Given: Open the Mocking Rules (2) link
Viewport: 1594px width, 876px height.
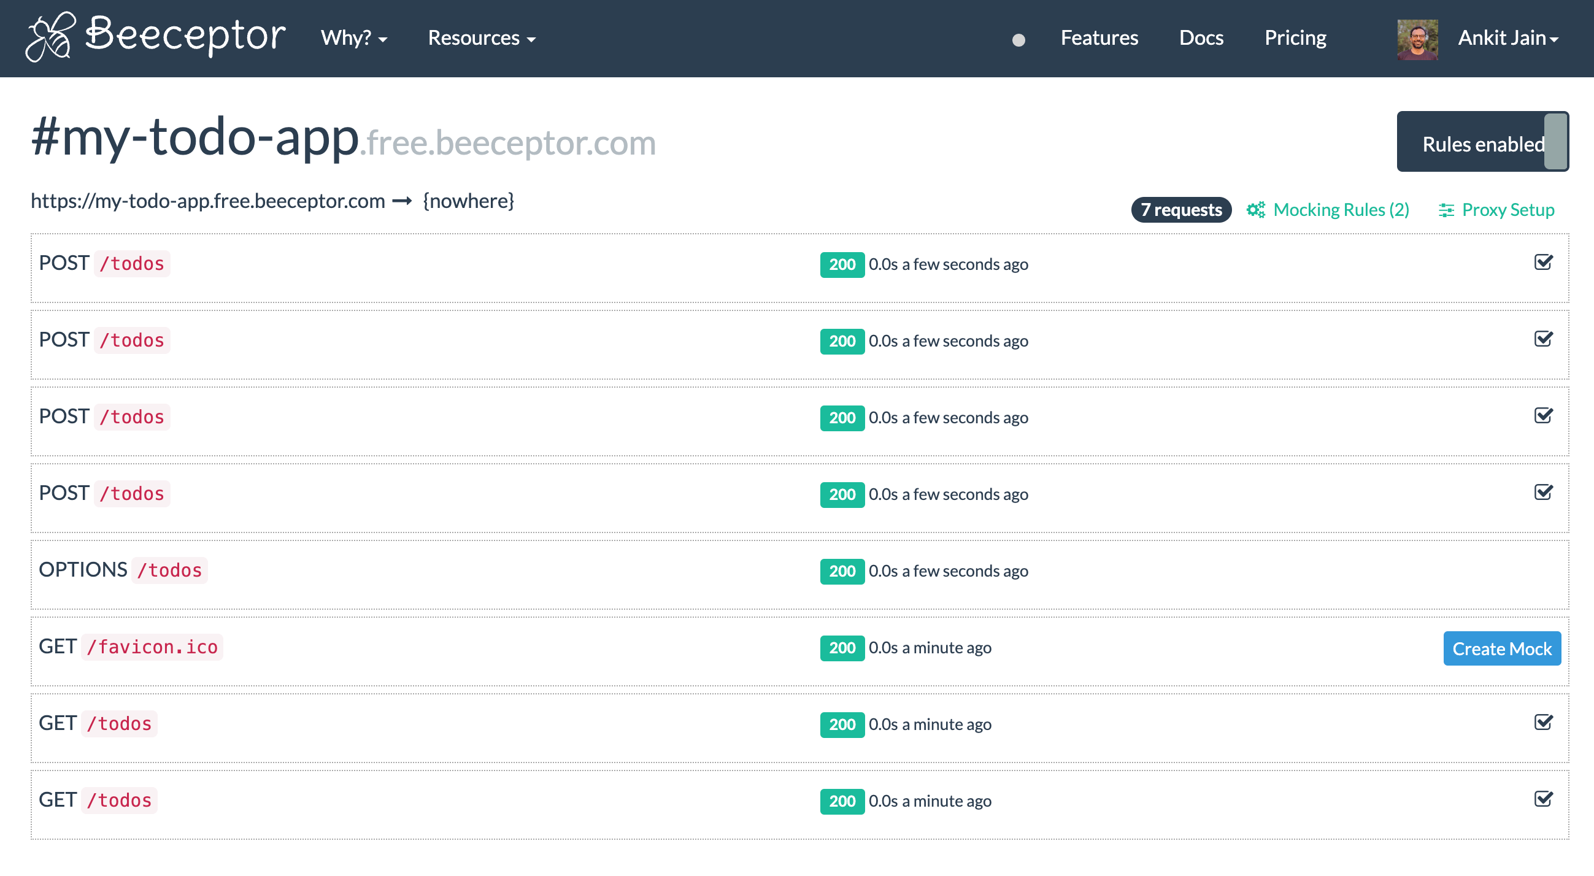Looking at the screenshot, I should point(1340,210).
